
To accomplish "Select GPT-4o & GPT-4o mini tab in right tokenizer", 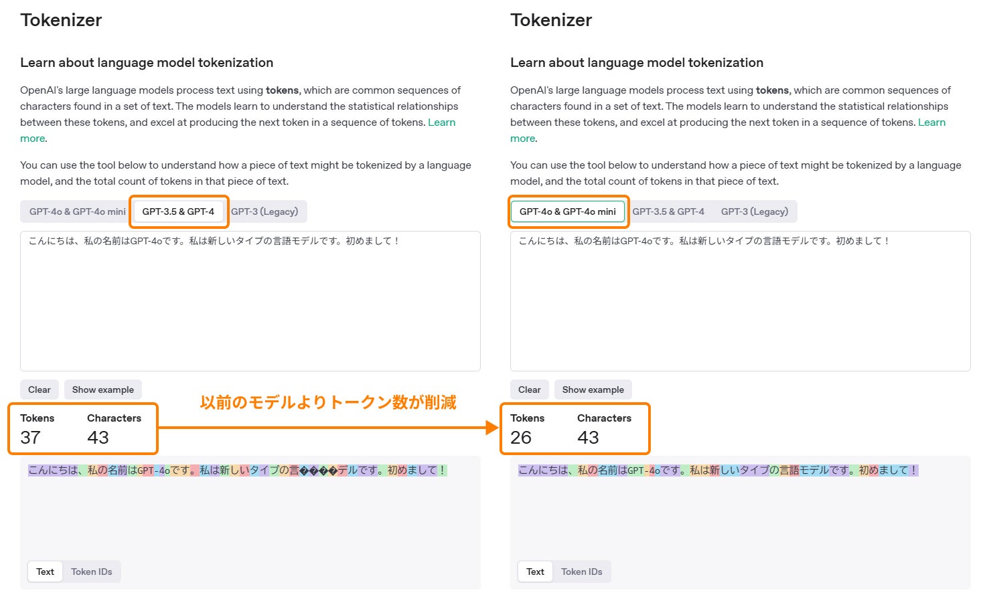I will [x=568, y=211].
